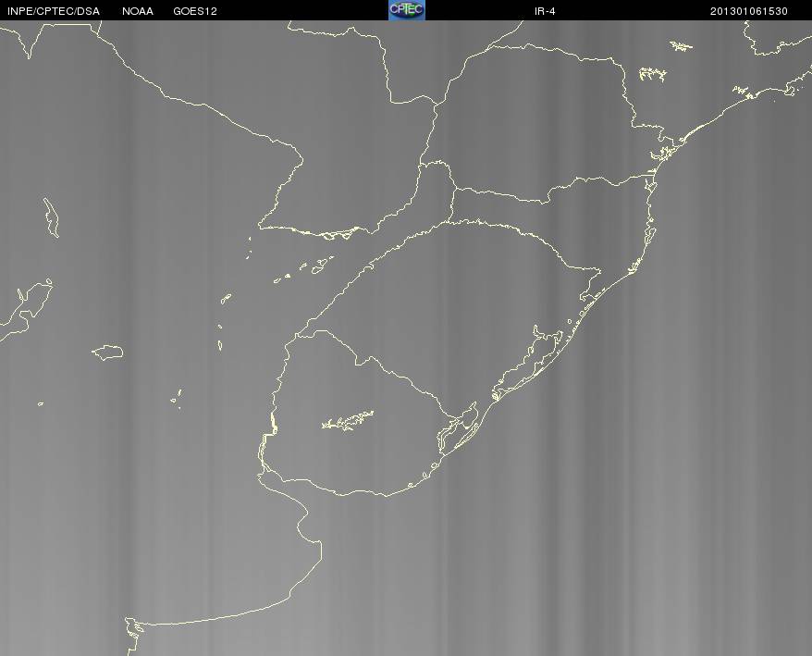This screenshot has width=812, height=656.
Task: Select the NOAA label in header
Action: pos(137,11)
